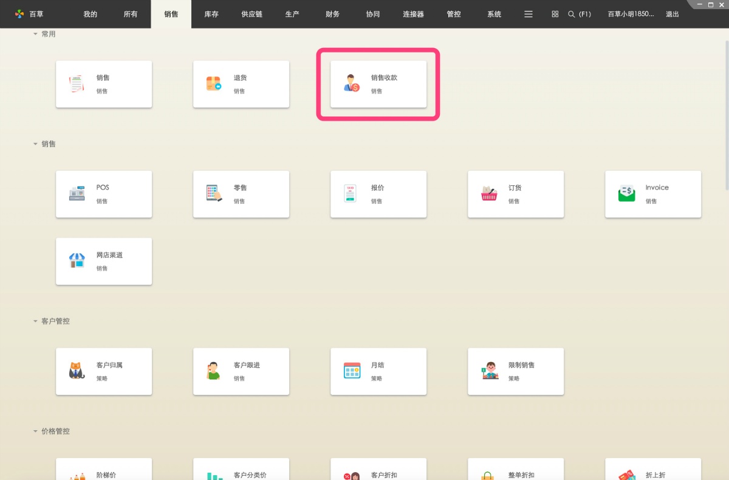
Task: Switch to the 所有 tab
Action: 131,14
